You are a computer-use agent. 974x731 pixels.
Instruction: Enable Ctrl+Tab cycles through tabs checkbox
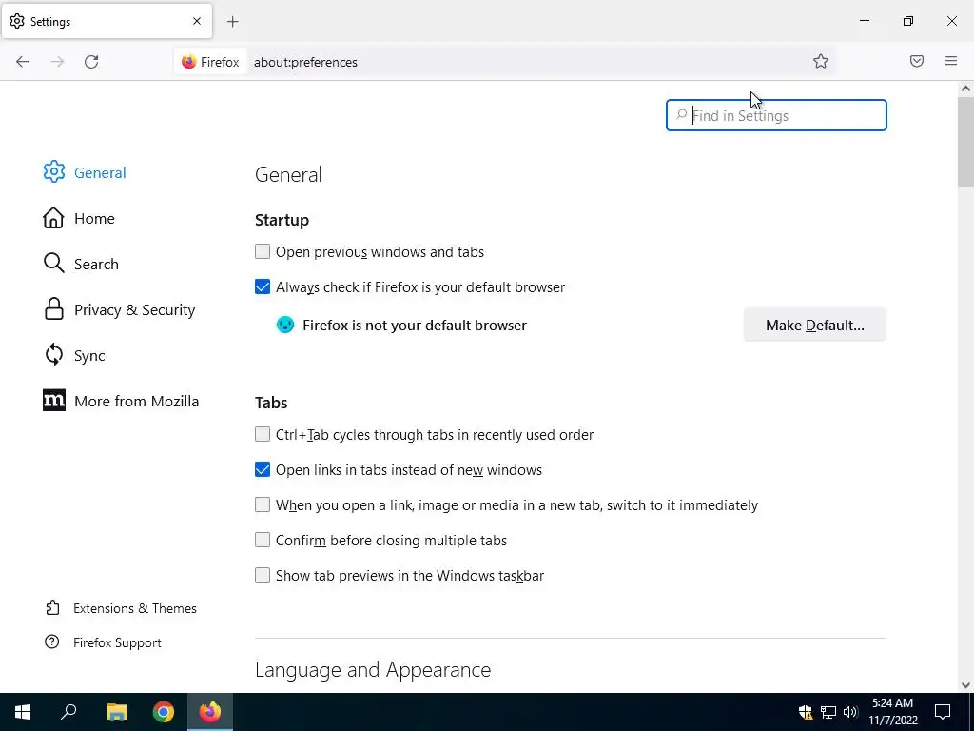coord(263,434)
